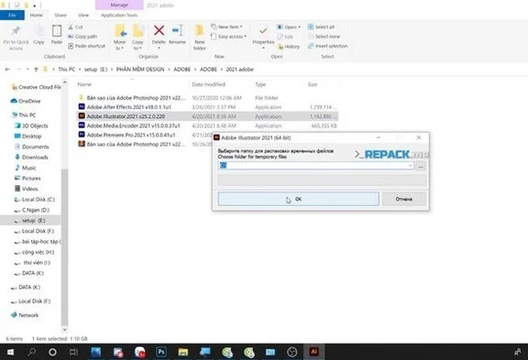Open the ribbon Open dropdown
Image resolution: width=528 pixels, height=360 pixels.
[289, 27]
